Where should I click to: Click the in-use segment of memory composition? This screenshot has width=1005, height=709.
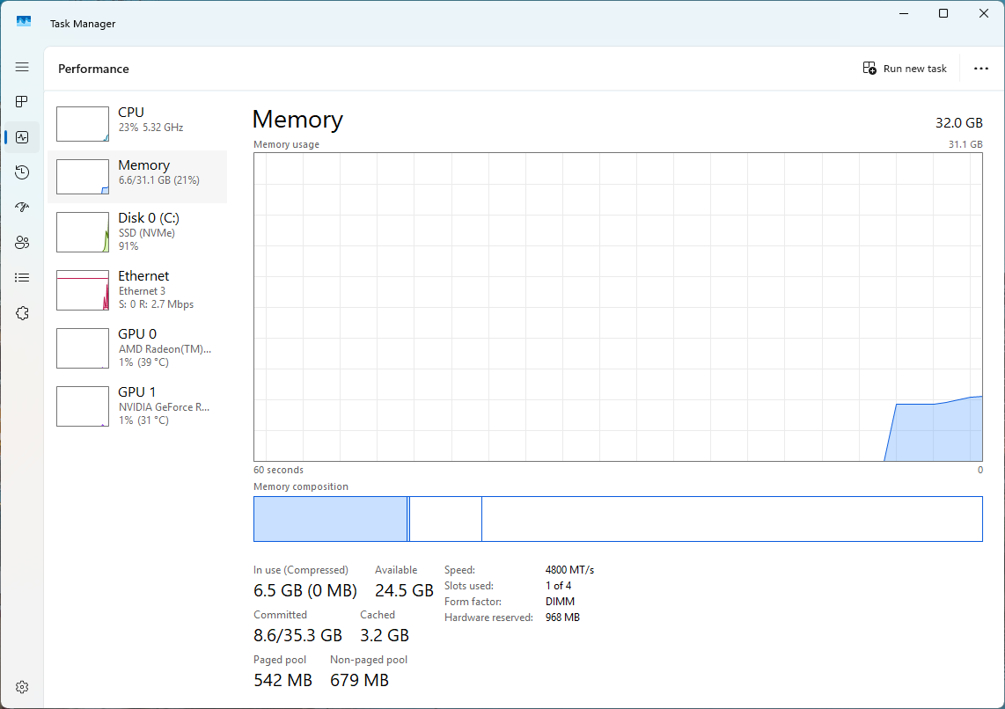coord(330,519)
